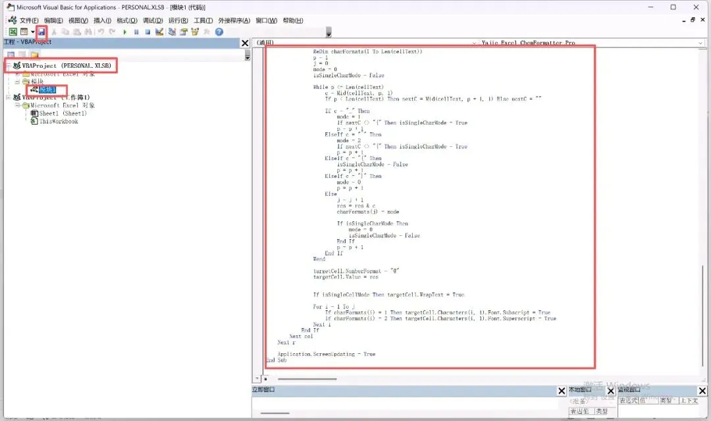Click the View Code icon in project panel
Viewport: 711px width, 421px height.
[x=11, y=55]
